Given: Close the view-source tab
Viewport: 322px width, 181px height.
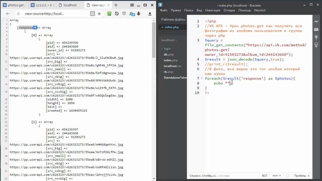Looking at the screenshot, I should pos(109,5).
